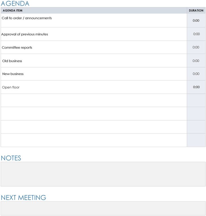Select the Committee reports duration cell
The image size is (206, 216).
click(x=196, y=47)
